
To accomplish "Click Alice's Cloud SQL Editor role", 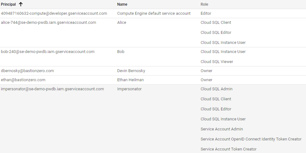I will 216,33.
